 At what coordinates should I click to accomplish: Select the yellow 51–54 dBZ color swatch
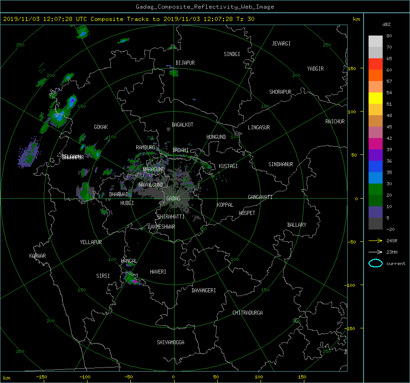(375, 98)
